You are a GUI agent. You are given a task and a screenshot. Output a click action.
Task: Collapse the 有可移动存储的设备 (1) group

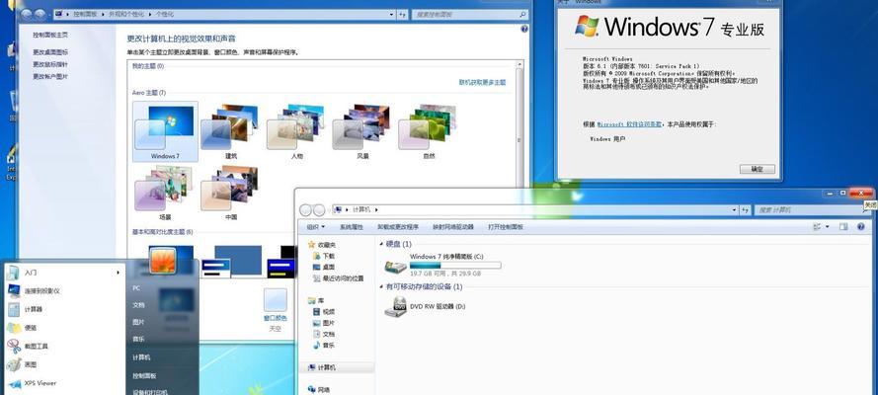[382, 287]
